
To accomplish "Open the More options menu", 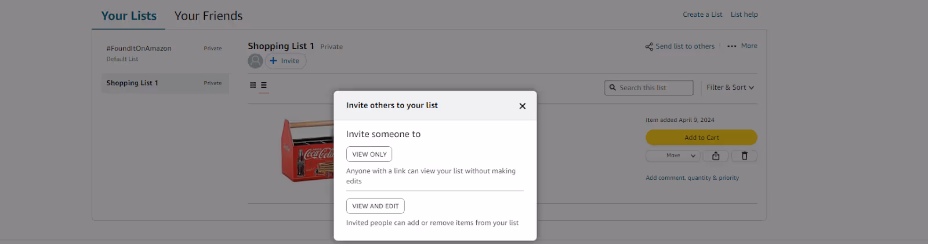I will tap(742, 46).
